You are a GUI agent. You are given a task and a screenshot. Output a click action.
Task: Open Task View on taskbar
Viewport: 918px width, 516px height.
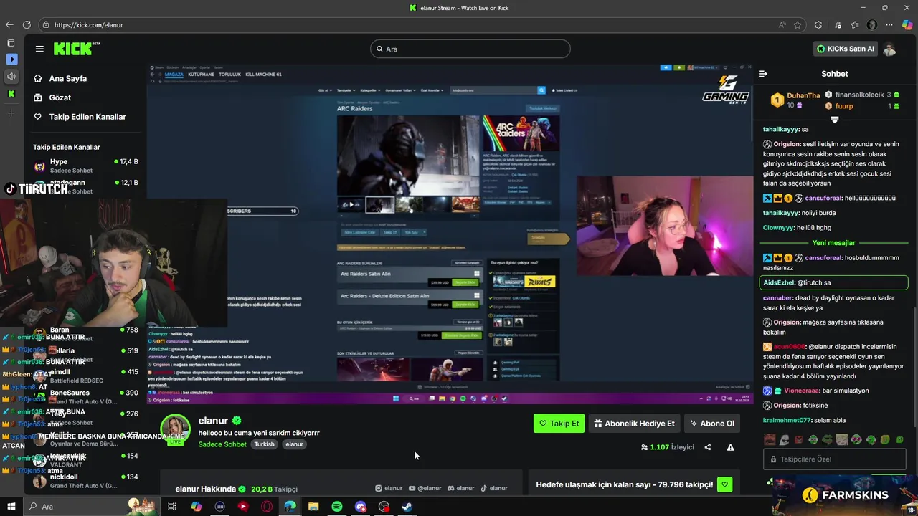tap(172, 507)
